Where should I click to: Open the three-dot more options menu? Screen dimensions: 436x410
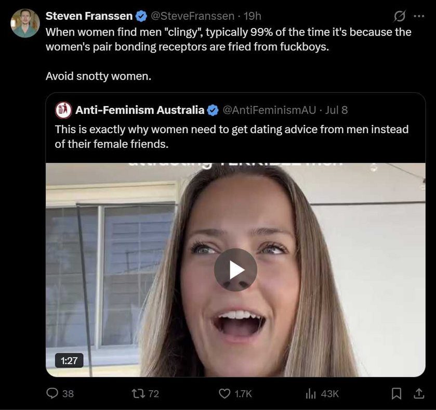(x=419, y=16)
